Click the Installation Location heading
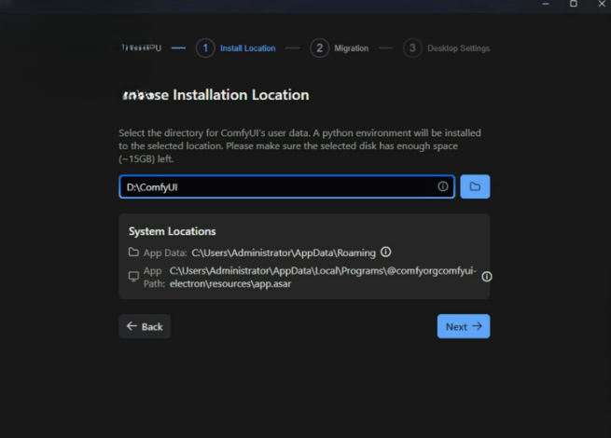The width and height of the screenshot is (611, 438). pos(215,95)
